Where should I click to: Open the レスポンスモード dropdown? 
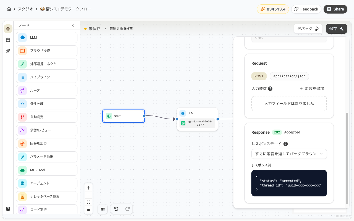coord(289,154)
